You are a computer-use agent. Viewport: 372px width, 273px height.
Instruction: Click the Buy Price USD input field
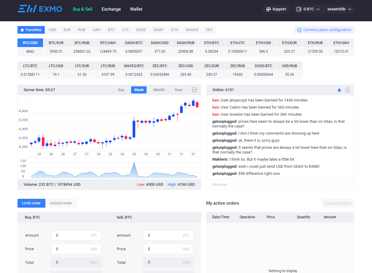click(76, 249)
